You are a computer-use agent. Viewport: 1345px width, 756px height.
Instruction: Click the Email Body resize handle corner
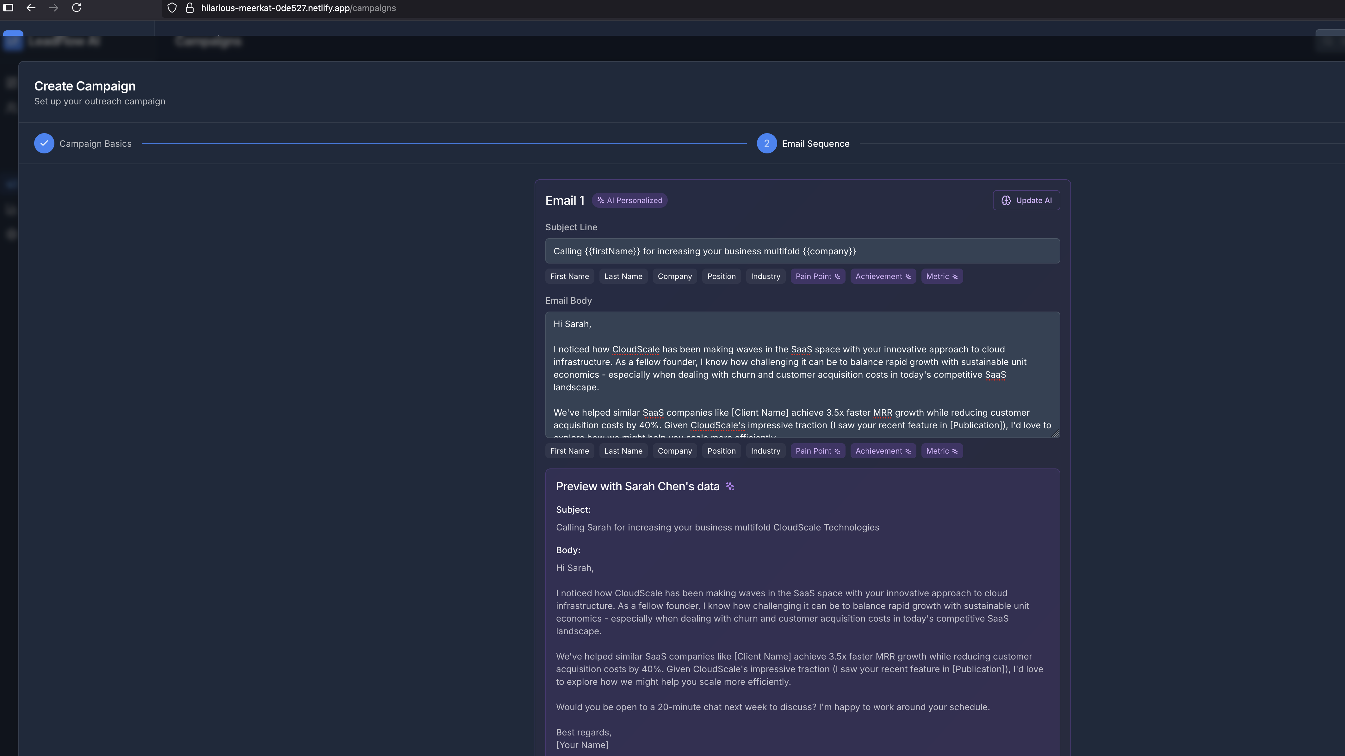tap(1056, 434)
